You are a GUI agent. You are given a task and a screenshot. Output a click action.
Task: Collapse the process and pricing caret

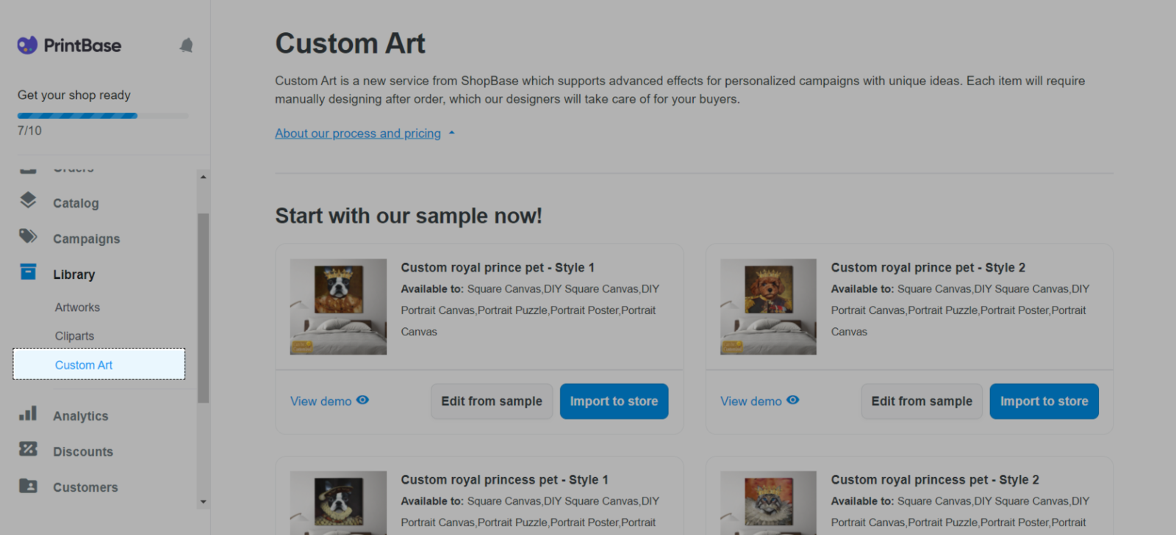click(452, 134)
